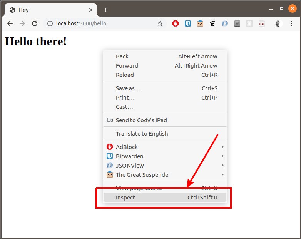Close the browser window with orange button
The width and height of the screenshot is (301, 239).
pos(293,8)
